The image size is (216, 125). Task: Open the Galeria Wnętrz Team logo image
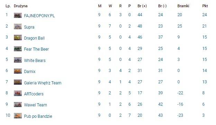coord(18,82)
